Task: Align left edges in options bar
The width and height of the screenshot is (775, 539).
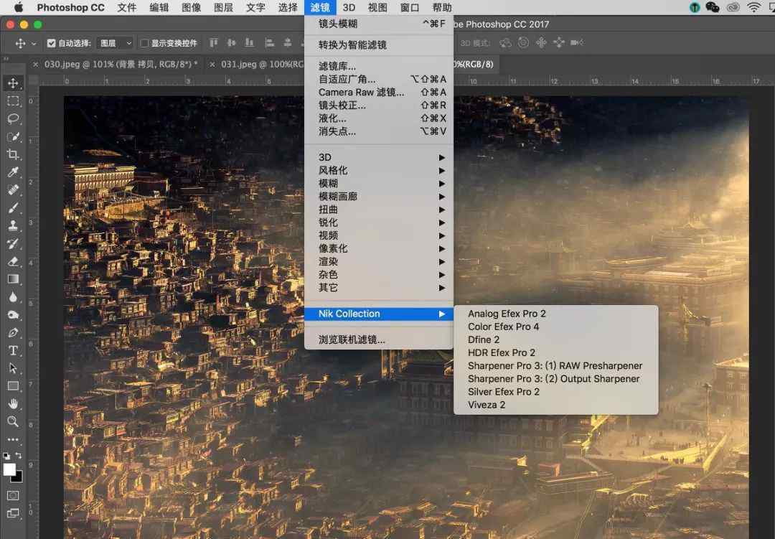Action: point(269,43)
